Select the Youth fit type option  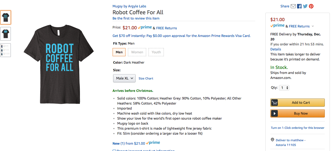(x=156, y=52)
